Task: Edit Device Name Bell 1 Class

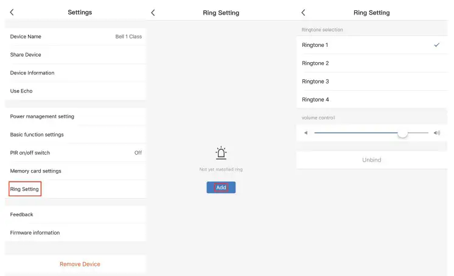Action: 75,37
